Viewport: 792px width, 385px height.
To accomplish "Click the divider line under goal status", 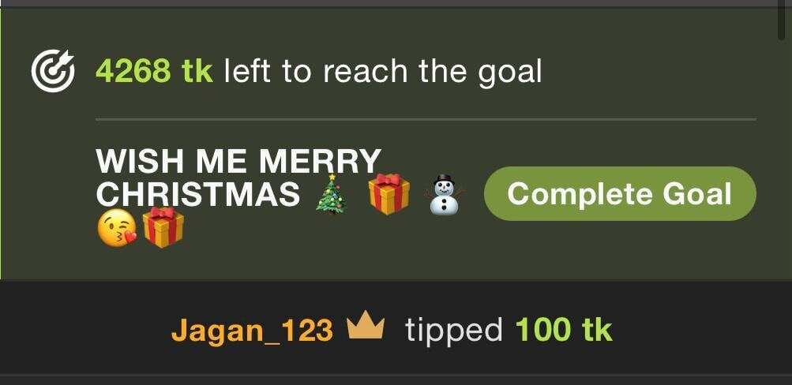I will (426, 120).
